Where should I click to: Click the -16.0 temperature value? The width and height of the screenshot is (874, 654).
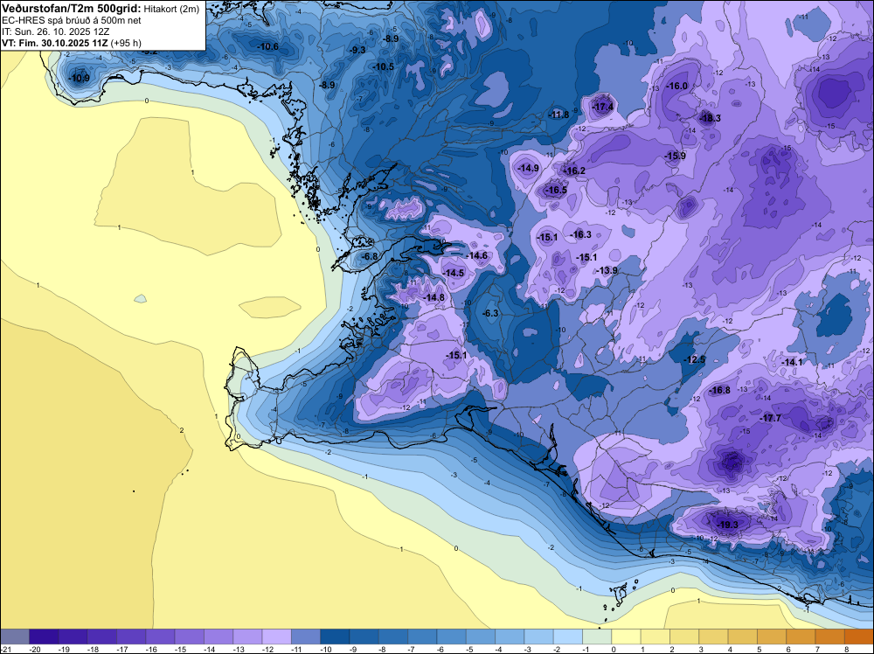coord(677,86)
